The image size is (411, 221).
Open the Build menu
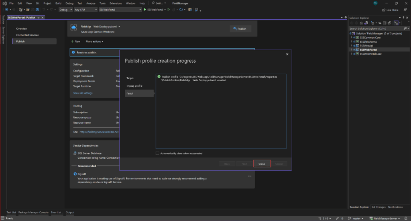(58, 3)
